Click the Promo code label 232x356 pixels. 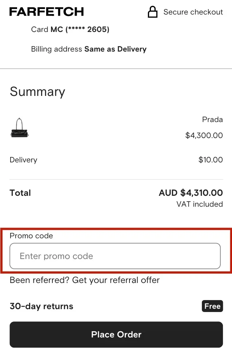pos(31,236)
